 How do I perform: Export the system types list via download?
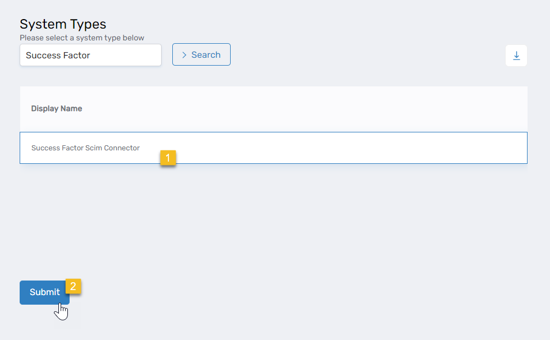516,56
